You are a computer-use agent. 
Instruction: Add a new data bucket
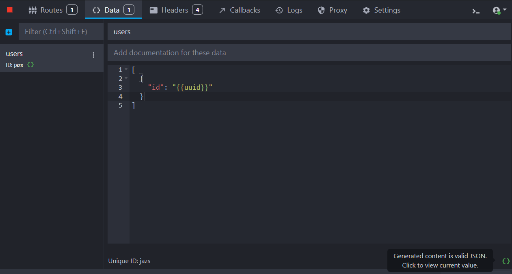pos(9,32)
